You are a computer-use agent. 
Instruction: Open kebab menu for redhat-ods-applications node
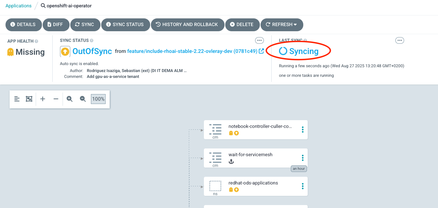point(303,186)
